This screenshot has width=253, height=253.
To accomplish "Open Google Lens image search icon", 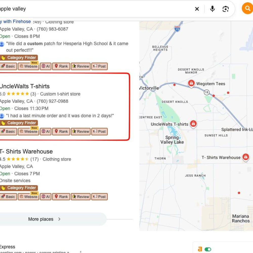I will pyautogui.click(x=225, y=9).
